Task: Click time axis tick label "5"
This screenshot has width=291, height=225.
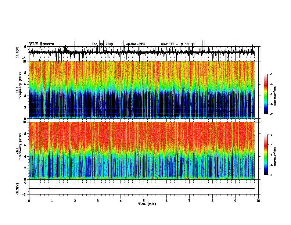Action: point(144,201)
